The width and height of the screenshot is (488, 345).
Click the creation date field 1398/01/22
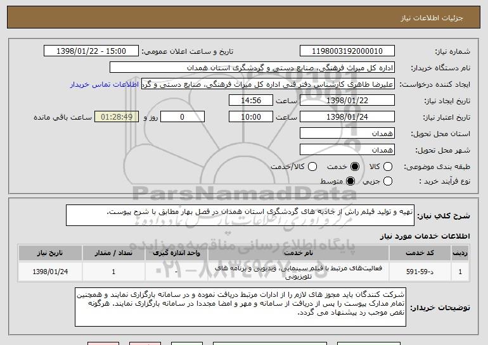coord(347,101)
